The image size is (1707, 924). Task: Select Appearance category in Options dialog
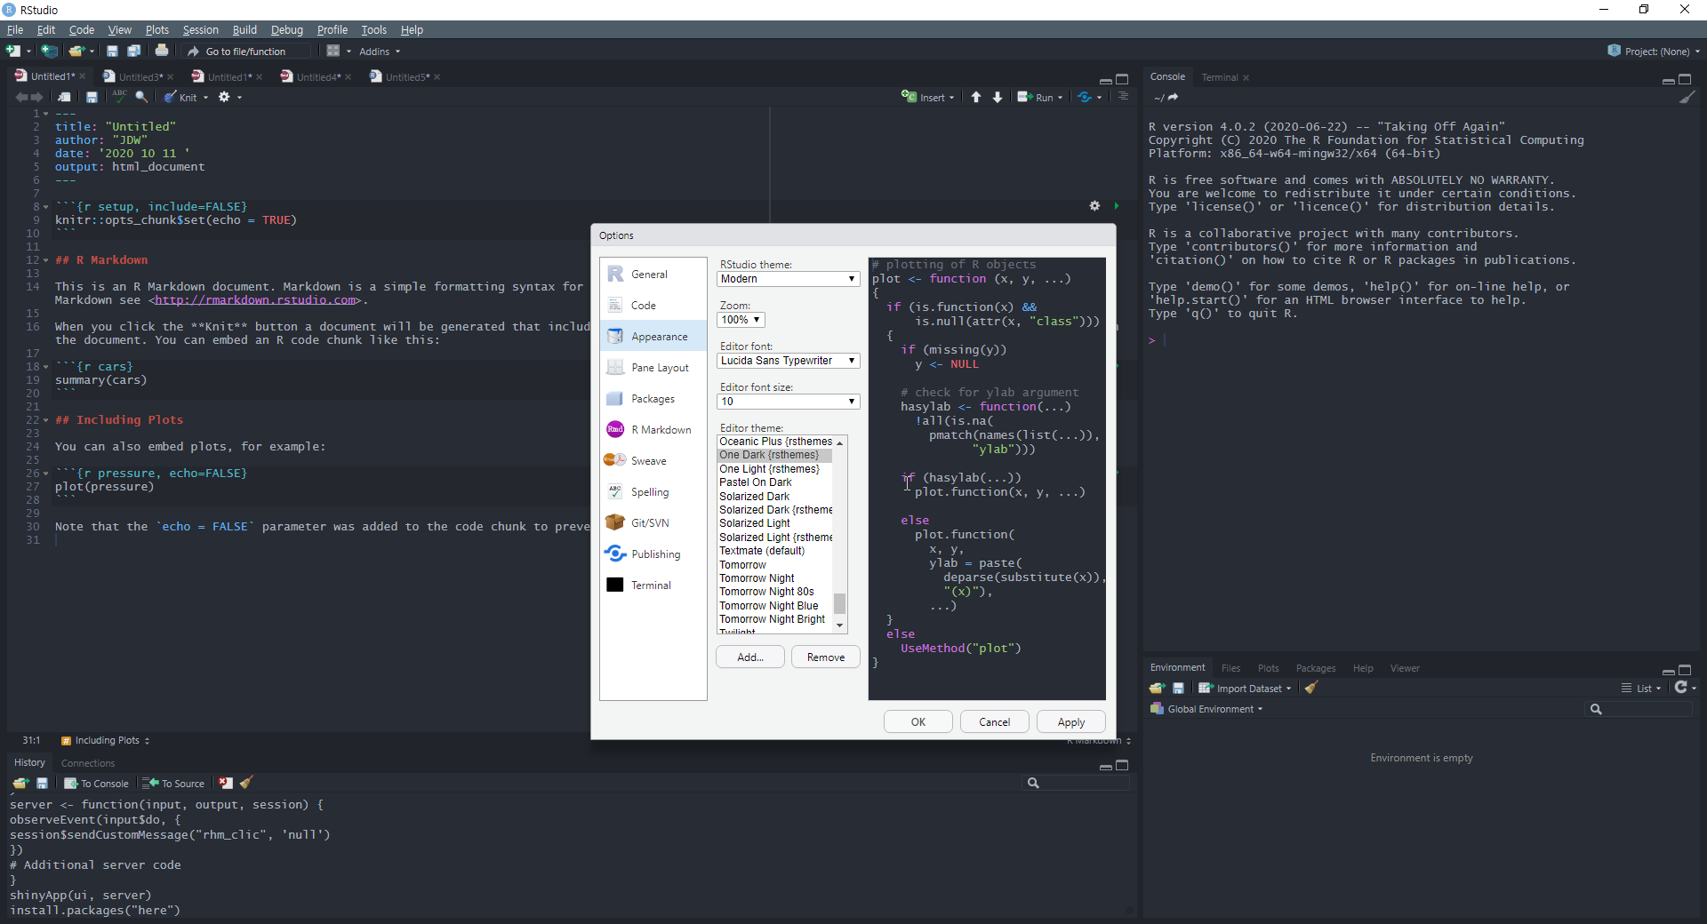[653, 336]
